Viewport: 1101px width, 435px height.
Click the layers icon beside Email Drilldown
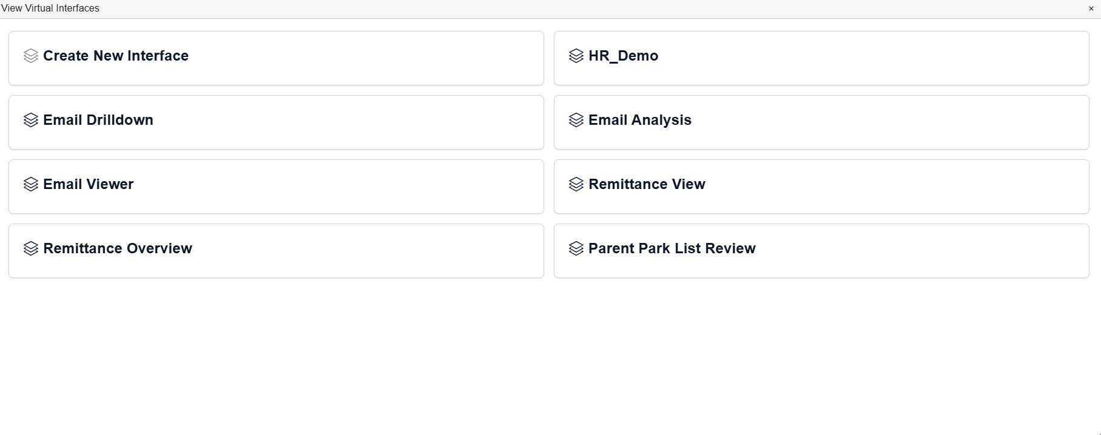[x=31, y=120]
